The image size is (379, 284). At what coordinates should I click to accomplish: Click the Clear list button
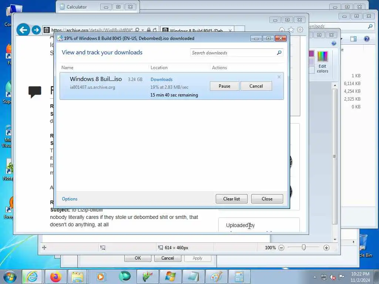coord(231,199)
